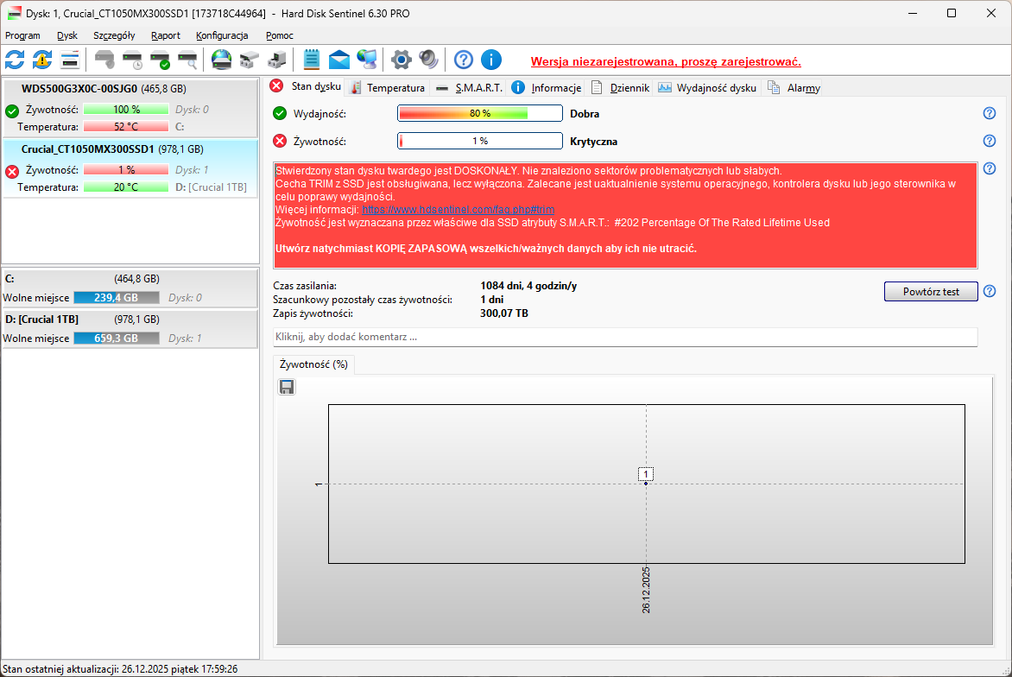
Task: Select the C: partition entry
Action: 130,288
